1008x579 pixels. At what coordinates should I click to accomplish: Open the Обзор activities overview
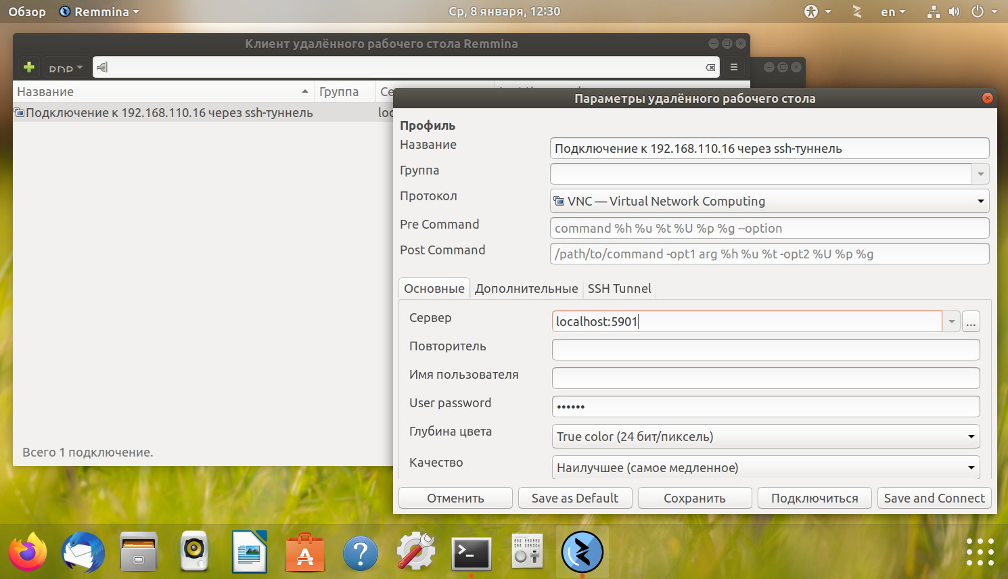[27, 11]
